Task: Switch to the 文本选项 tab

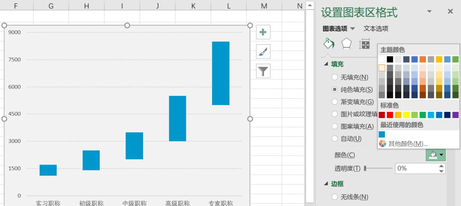Action: coord(376,28)
